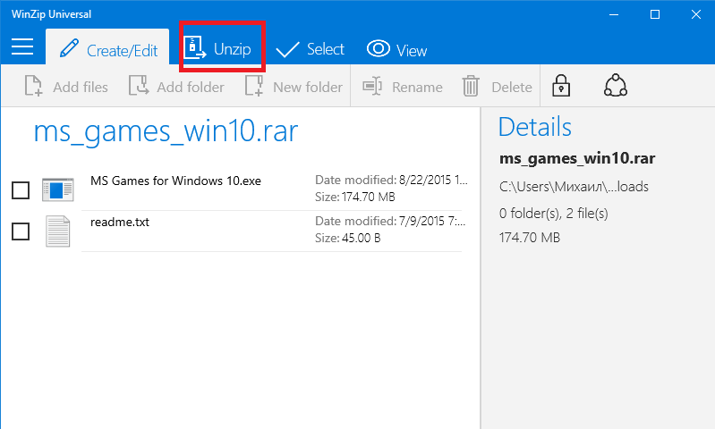This screenshot has height=429, width=715.
Task: Click the 'Size: 45.00 B' text
Action: pyautogui.click(x=348, y=238)
